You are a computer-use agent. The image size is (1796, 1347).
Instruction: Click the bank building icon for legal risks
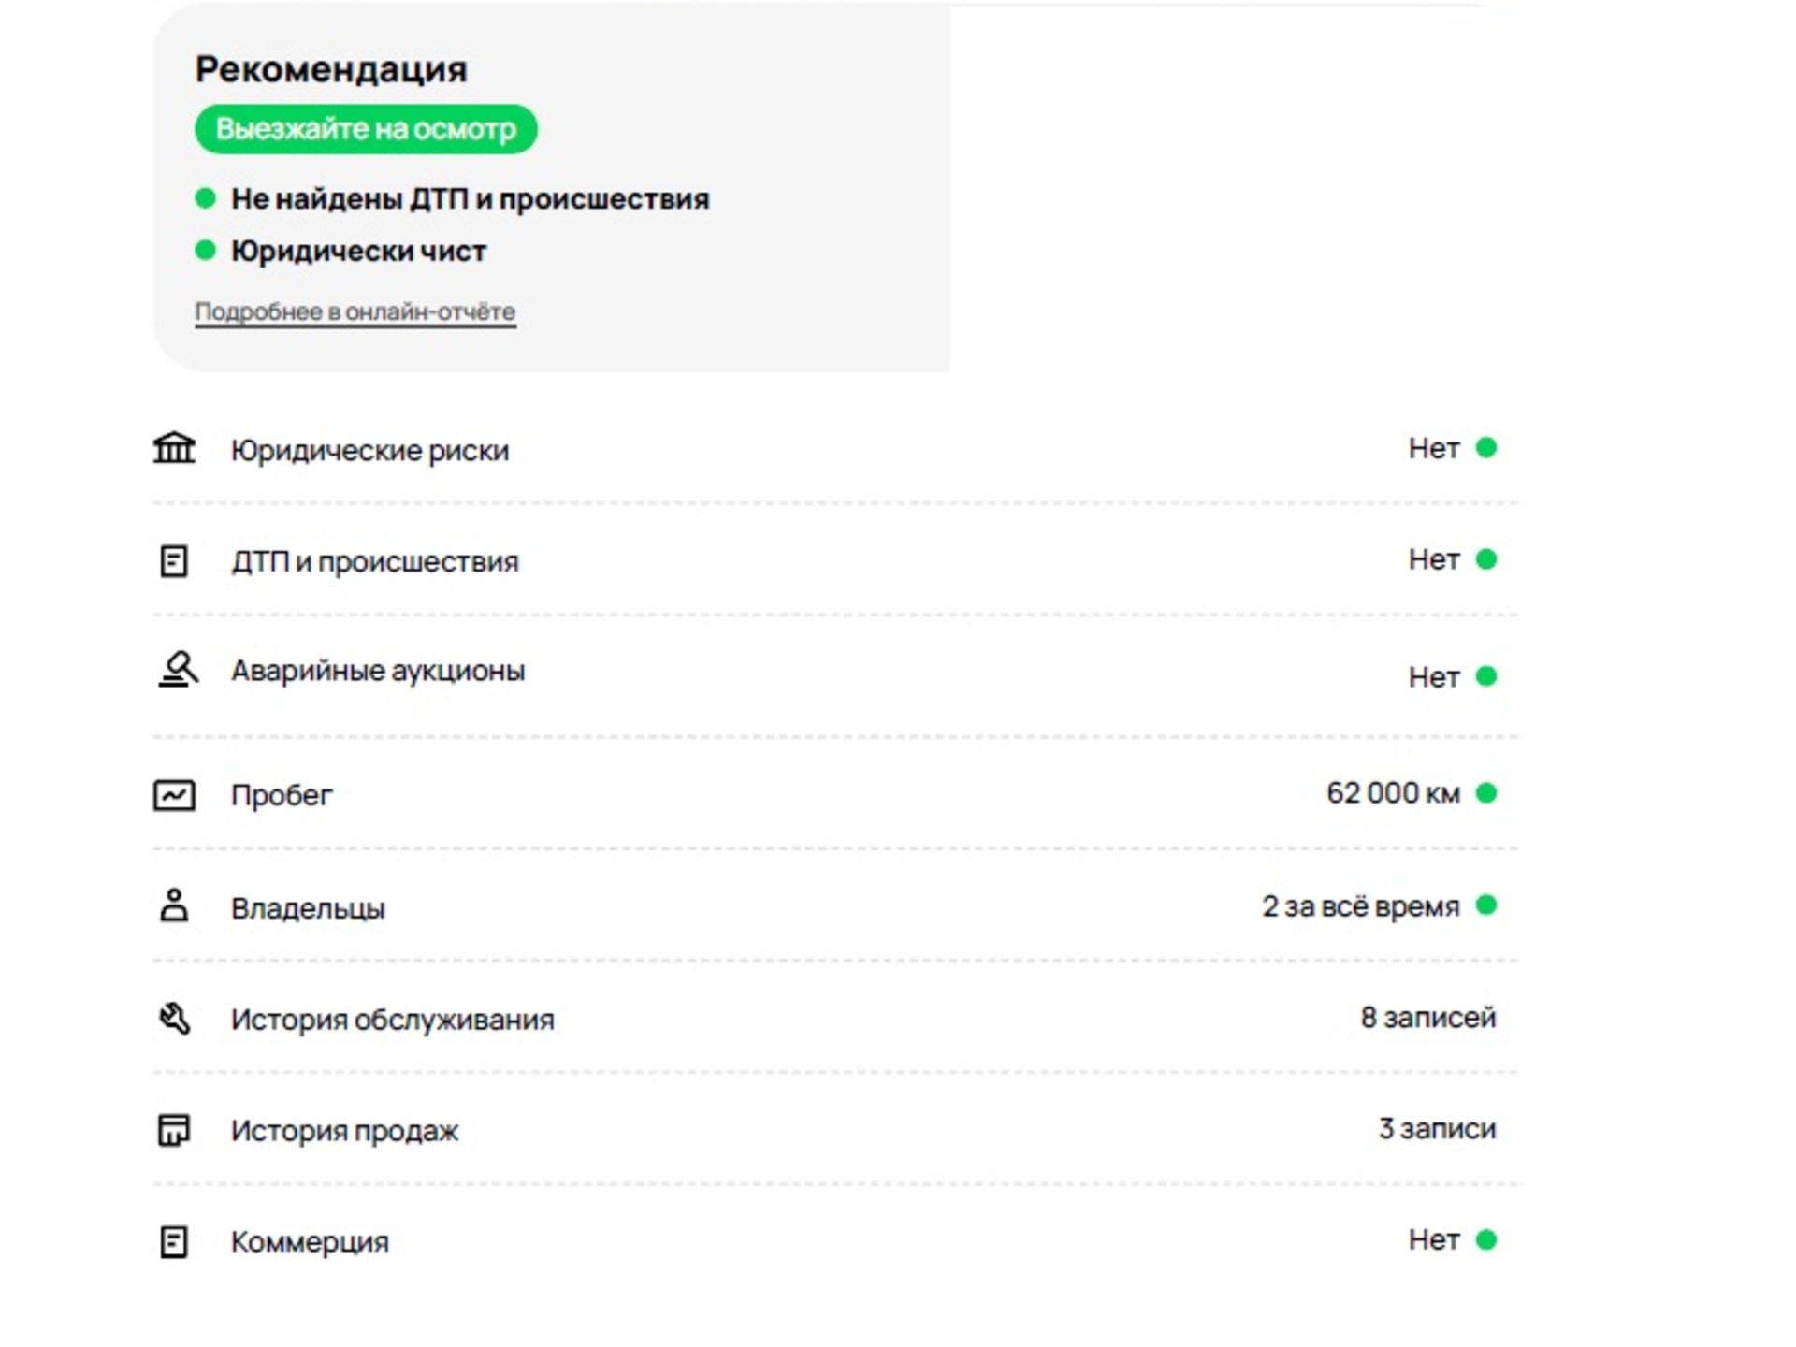click(x=174, y=448)
